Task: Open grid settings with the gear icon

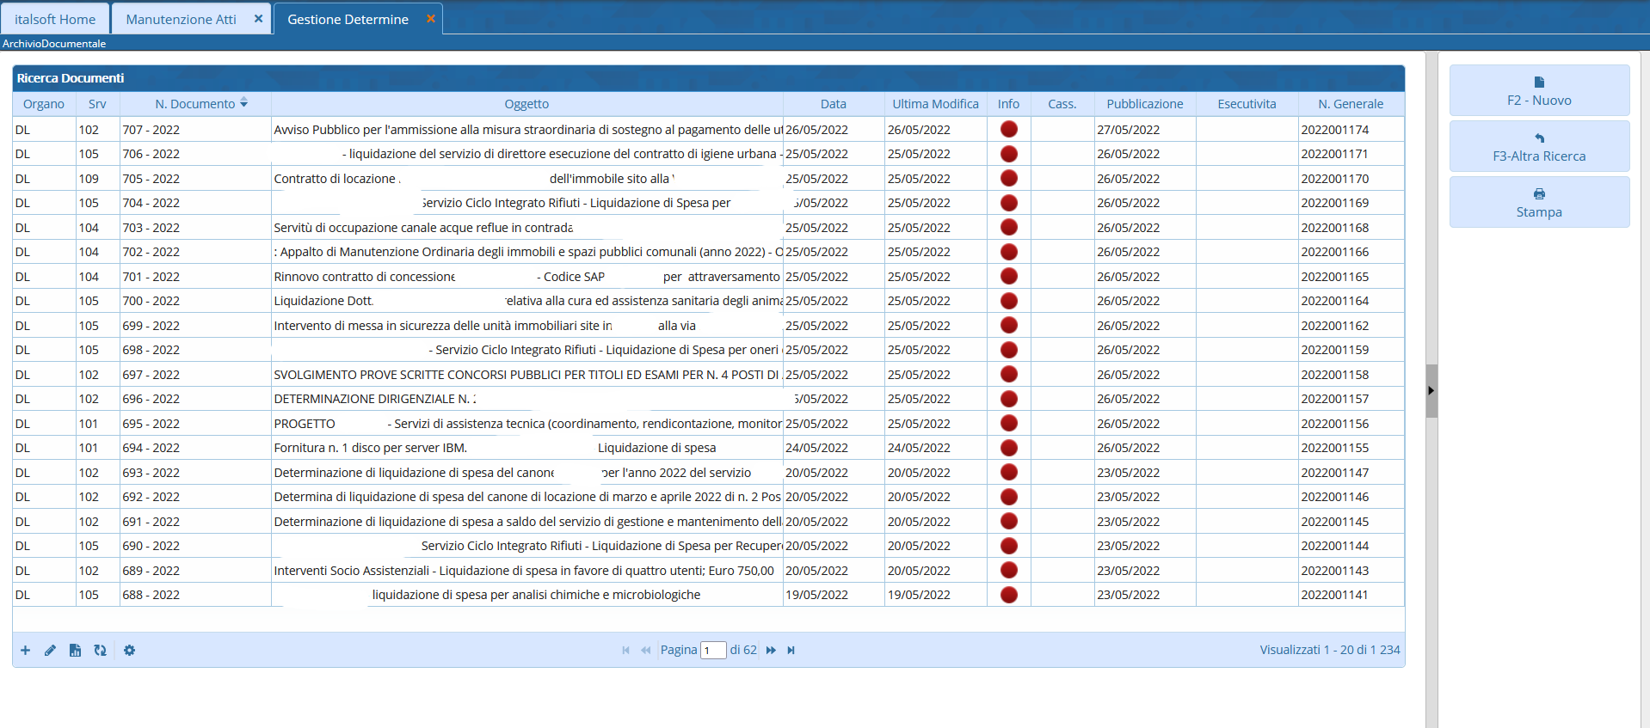Action: point(129,651)
